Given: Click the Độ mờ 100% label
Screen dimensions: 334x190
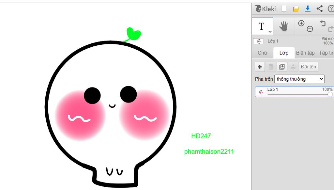Looking at the screenshot, I should tap(328, 41).
